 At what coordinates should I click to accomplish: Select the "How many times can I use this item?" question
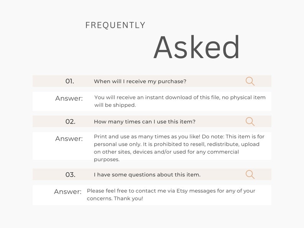point(145,122)
